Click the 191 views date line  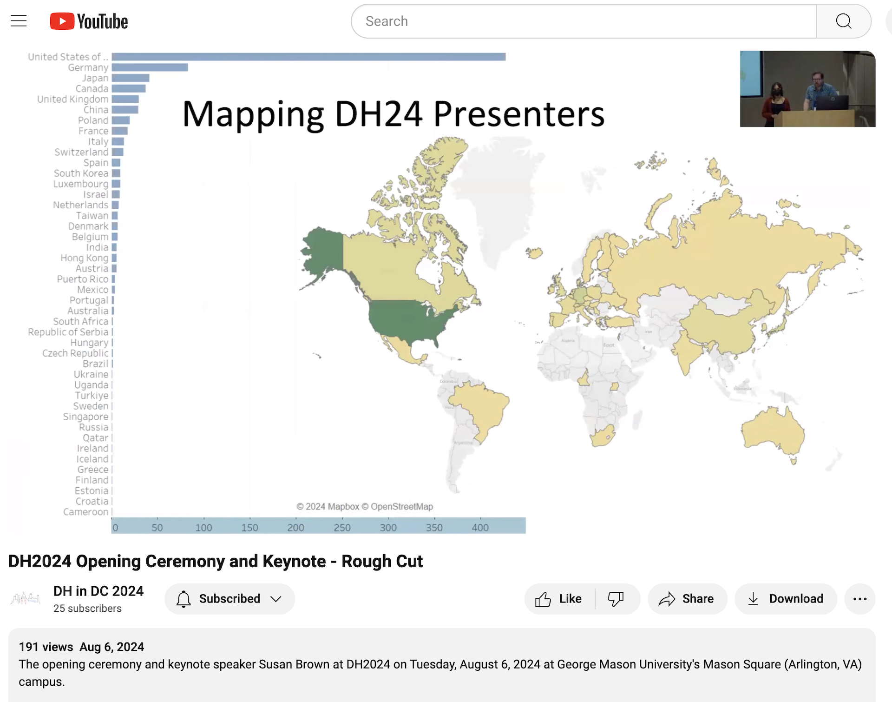click(81, 647)
